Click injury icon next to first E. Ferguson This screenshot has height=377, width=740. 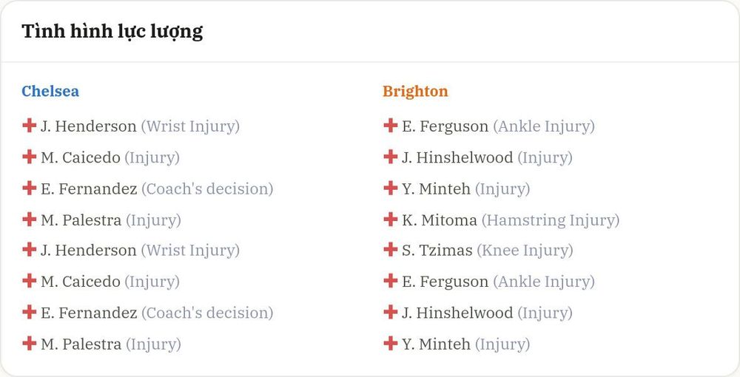point(390,126)
